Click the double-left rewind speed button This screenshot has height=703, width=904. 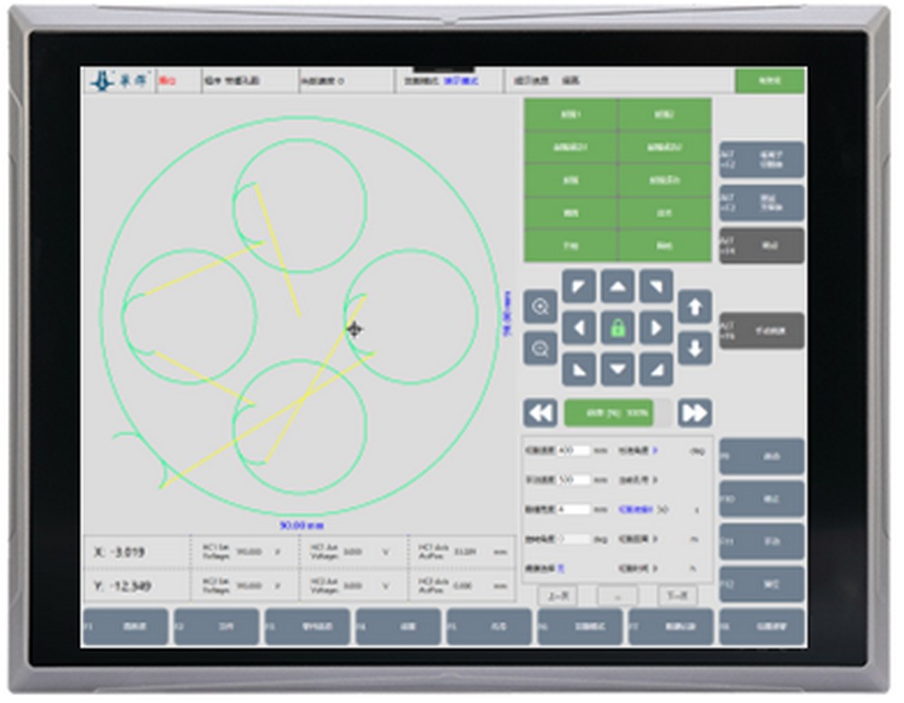[x=540, y=413]
